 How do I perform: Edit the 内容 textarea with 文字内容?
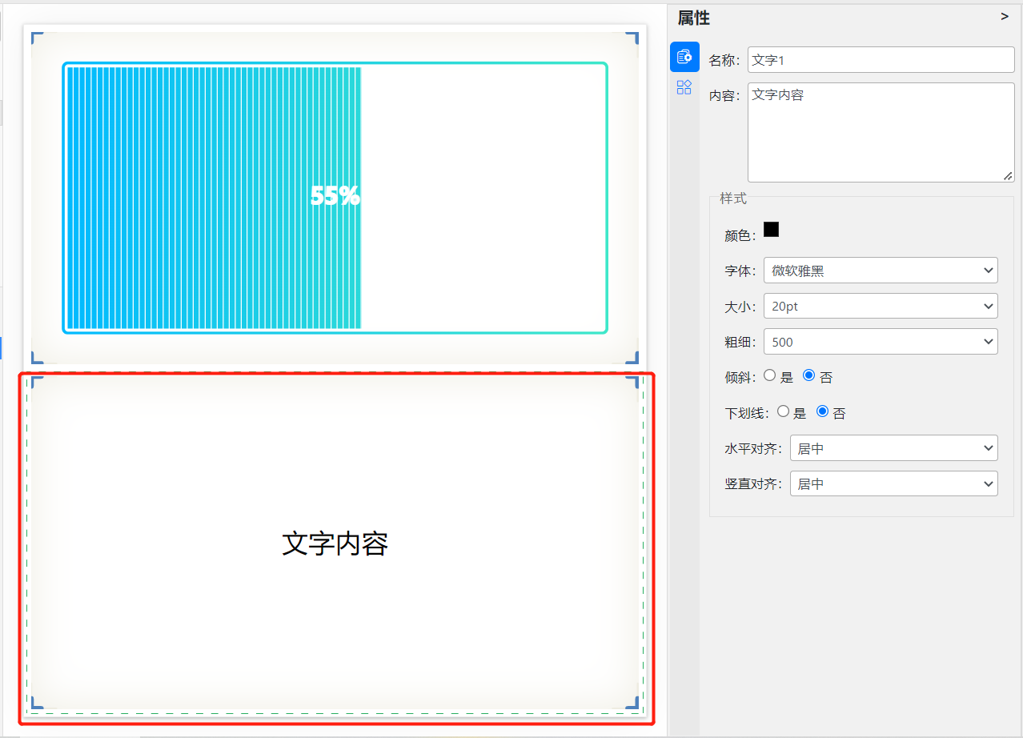click(881, 132)
